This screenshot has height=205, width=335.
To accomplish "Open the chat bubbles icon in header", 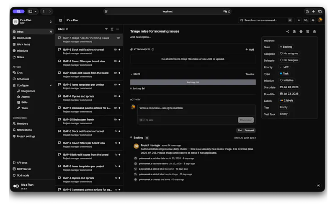I will [306, 20].
